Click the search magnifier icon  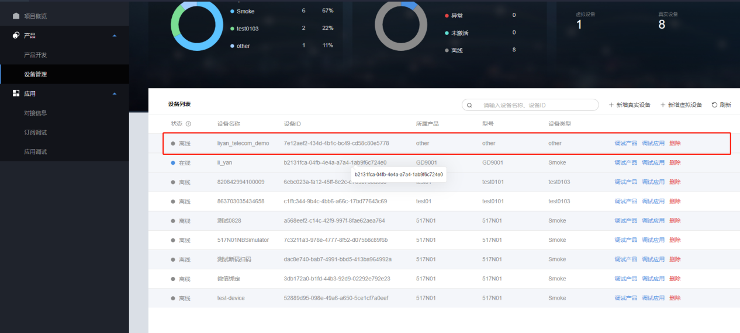(470, 105)
